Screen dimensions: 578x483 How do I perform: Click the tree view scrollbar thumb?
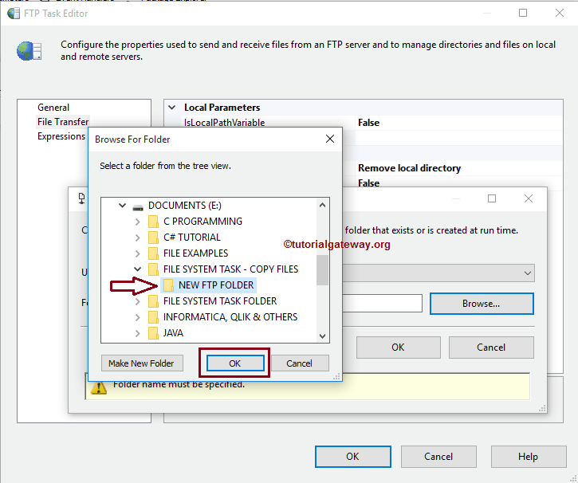pos(322,270)
